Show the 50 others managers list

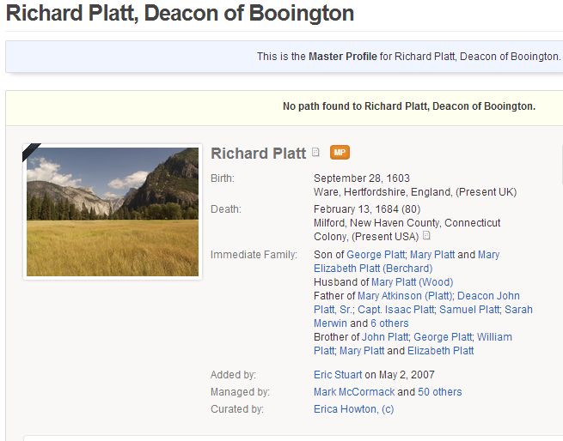[x=439, y=392]
